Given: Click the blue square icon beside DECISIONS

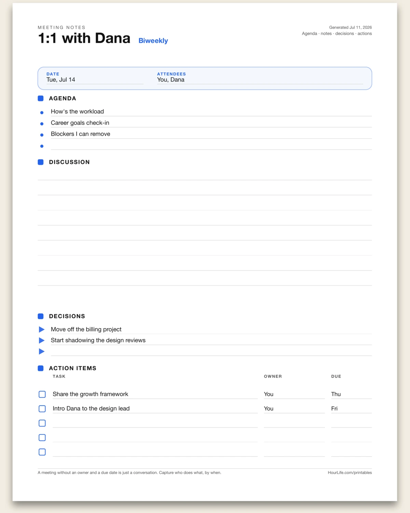Looking at the screenshot, I should click(x=41, y=316).
